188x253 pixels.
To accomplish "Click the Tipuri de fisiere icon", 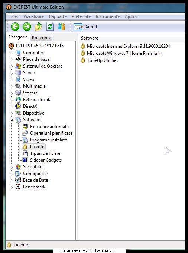I will (25, 153).
